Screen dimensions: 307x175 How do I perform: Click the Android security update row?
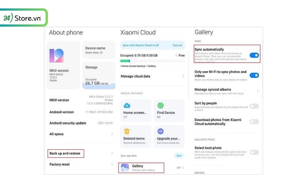[x=81, y=123]
